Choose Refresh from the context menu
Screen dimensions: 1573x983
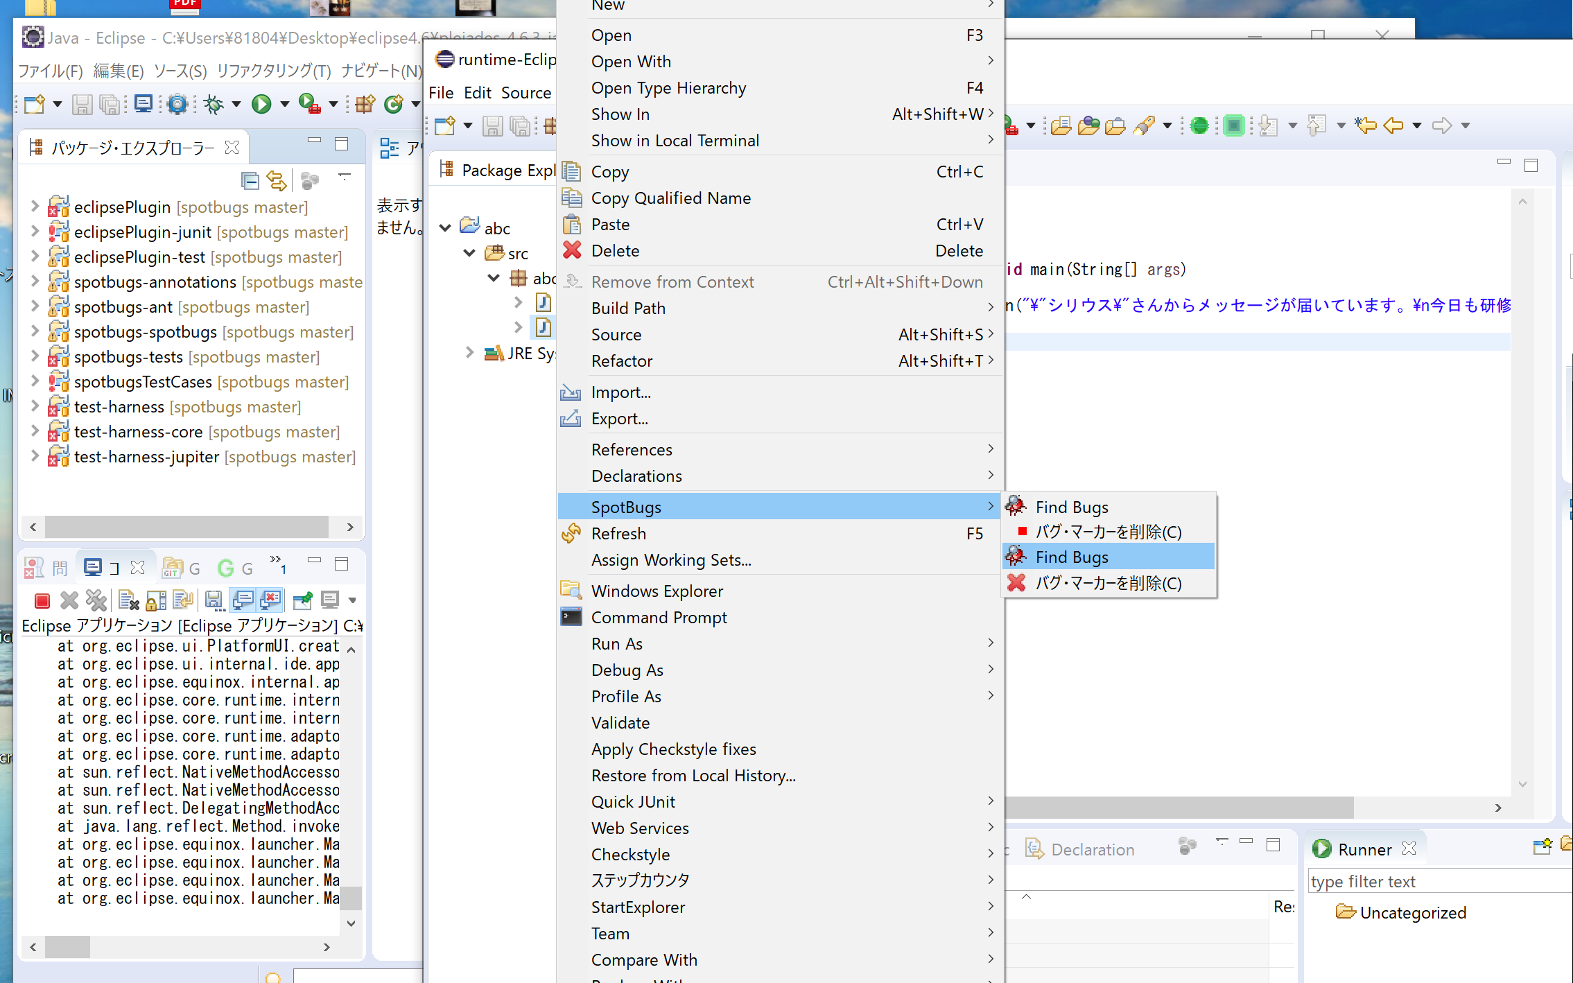[618, 534]
